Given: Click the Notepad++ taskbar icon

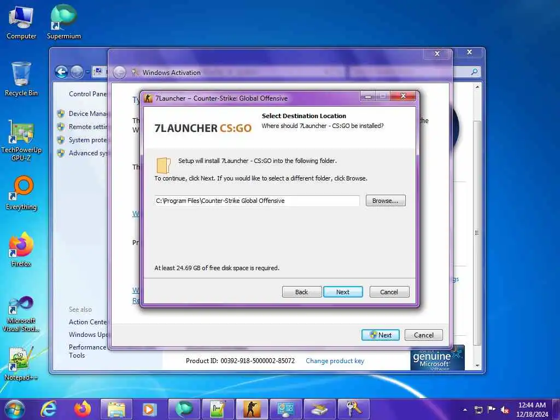Looking at the screenshot, I should pos(218,409).
